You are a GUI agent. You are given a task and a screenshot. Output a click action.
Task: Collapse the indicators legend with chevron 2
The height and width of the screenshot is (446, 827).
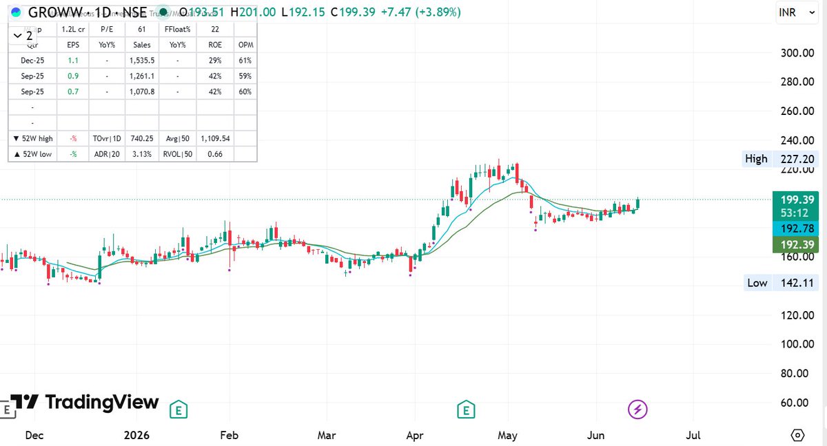(x=23, y=35)
